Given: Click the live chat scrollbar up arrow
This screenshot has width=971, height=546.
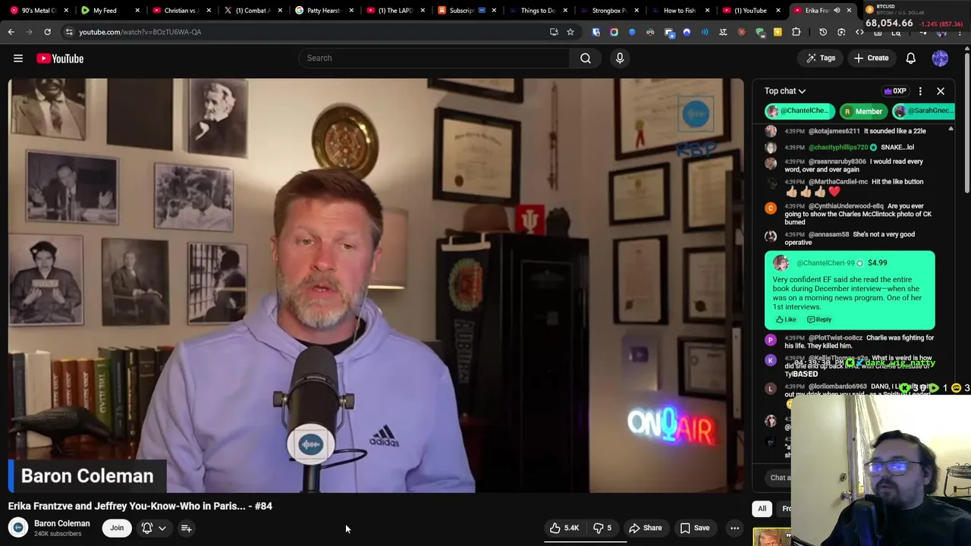Looking at the screenshot, I should [951, 130].
